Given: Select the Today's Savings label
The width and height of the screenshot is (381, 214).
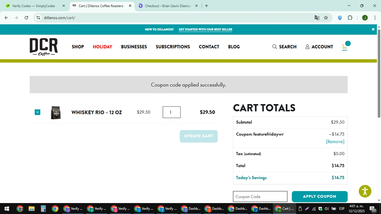Looking at the screenshot, I should pos(251,178).
